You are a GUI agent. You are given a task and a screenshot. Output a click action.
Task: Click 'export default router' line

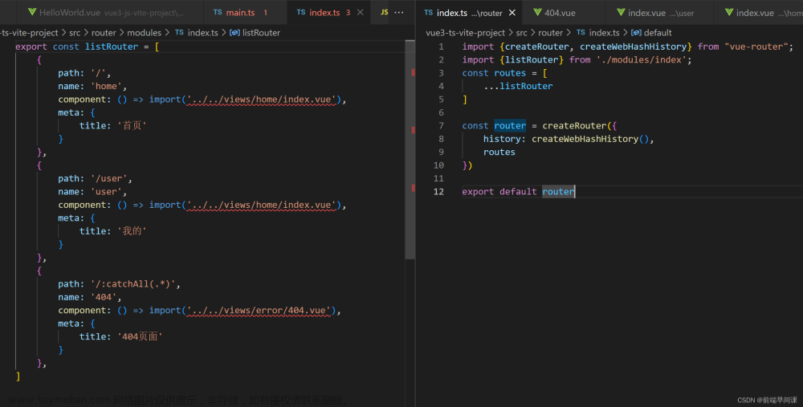pyautogui.click(x=518, y=192)
